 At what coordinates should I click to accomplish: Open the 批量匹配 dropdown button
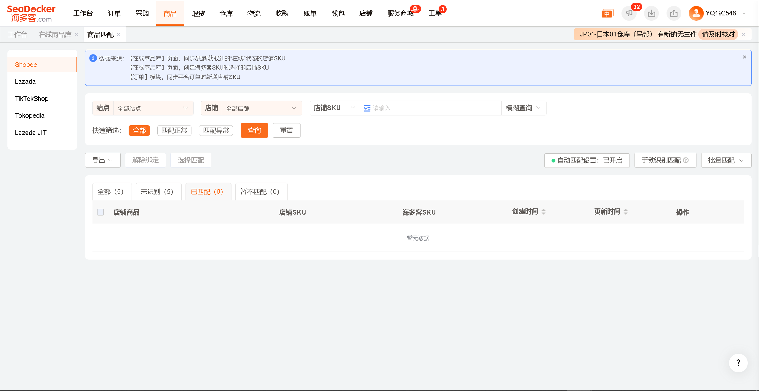tap(726, 160)
